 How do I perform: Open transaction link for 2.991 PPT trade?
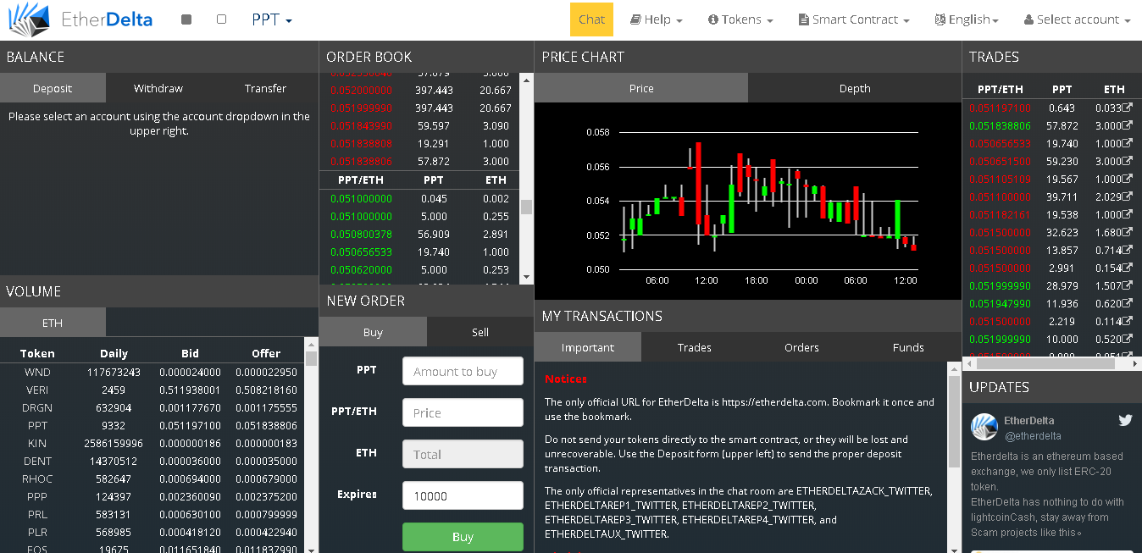1127,268
